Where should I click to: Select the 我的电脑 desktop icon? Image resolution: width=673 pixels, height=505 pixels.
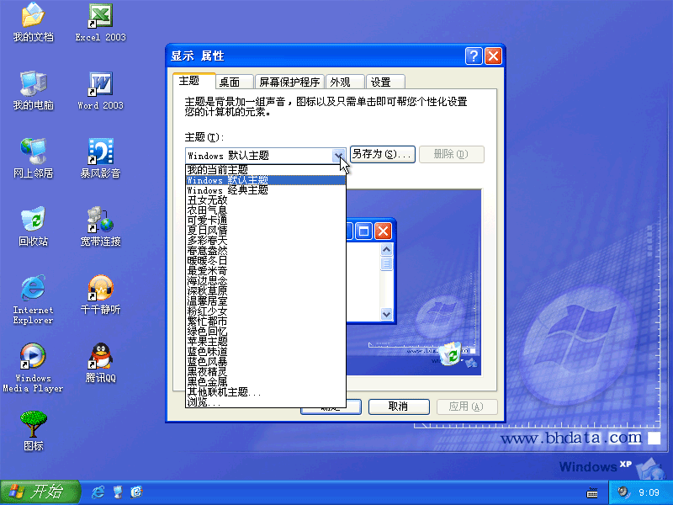coord(33,90)
